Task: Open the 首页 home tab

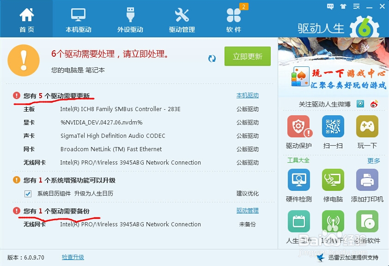Action: [x=26, y=20]
